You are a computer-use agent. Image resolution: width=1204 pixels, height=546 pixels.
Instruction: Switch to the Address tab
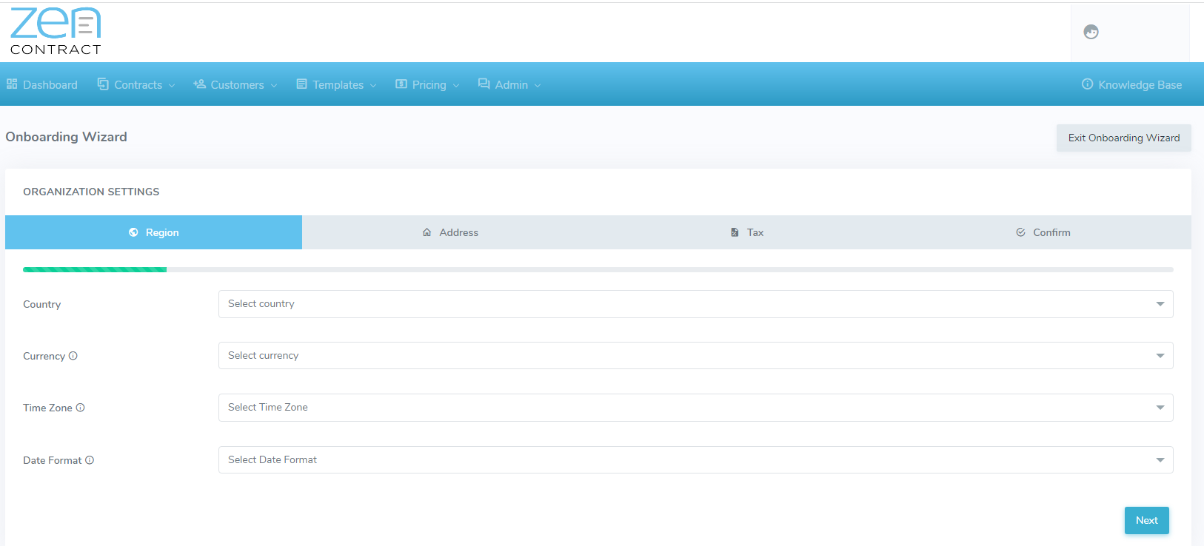tap(450, 232)
